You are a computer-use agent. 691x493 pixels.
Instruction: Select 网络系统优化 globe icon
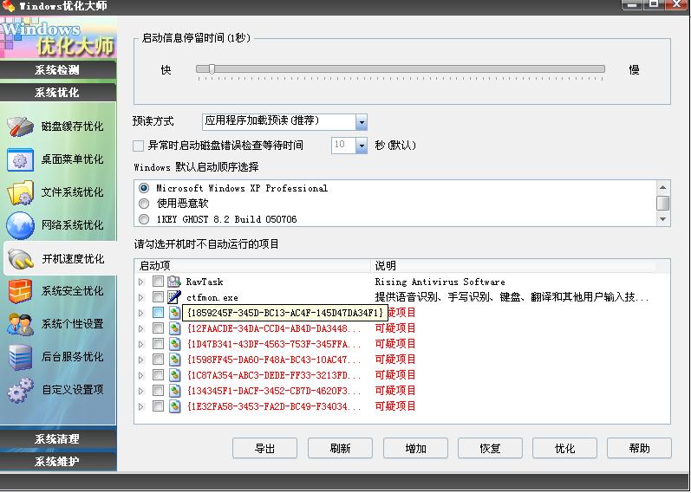(x=20, y=225)
